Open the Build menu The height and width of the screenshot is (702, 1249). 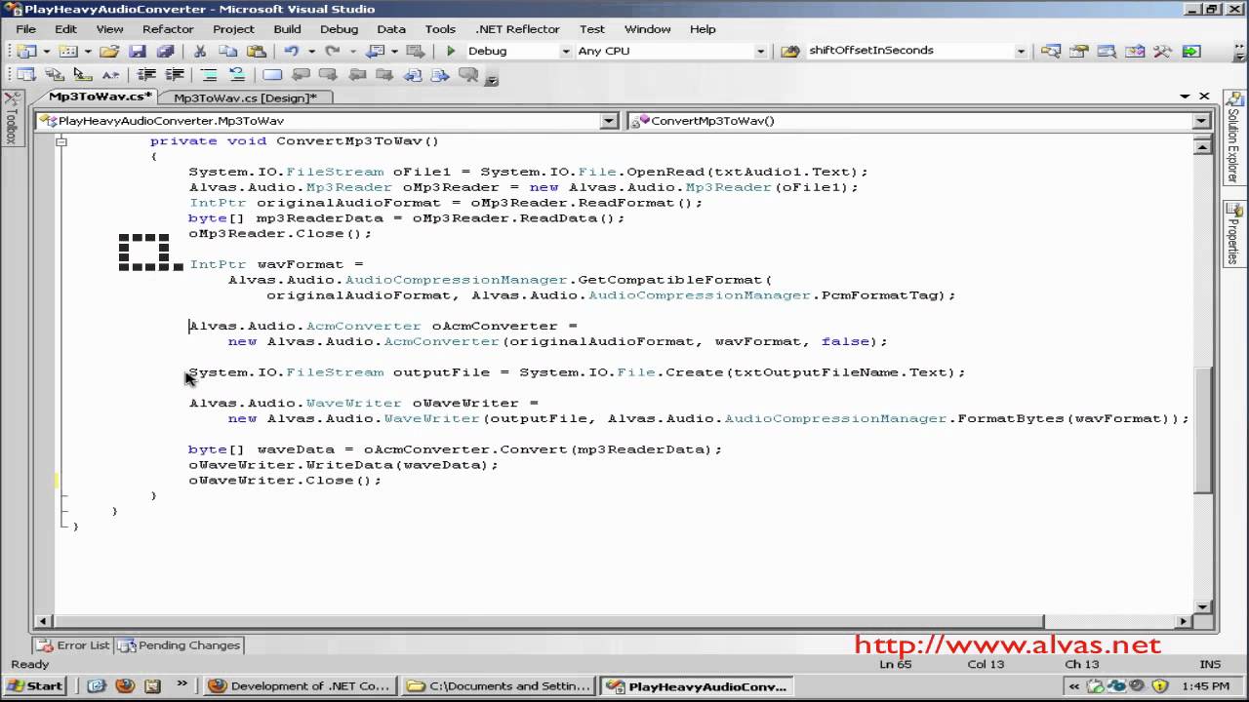pos(287,29)
